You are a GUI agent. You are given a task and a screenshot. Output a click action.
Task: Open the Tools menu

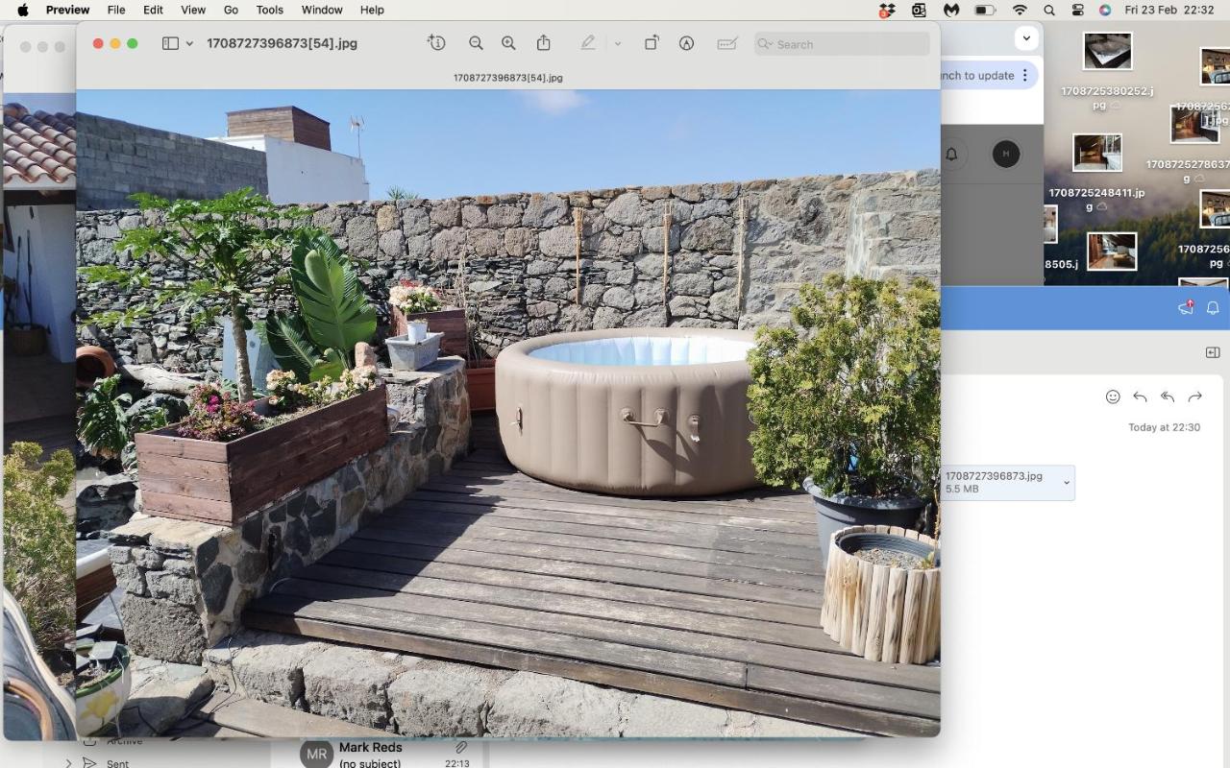(x=269, y=10)
